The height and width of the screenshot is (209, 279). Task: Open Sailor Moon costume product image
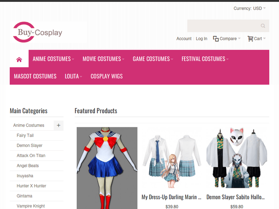point(107,168)
